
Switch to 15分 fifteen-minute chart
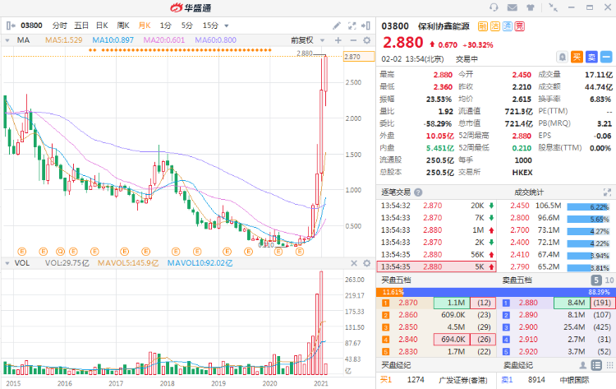click(x=210, y=25)
